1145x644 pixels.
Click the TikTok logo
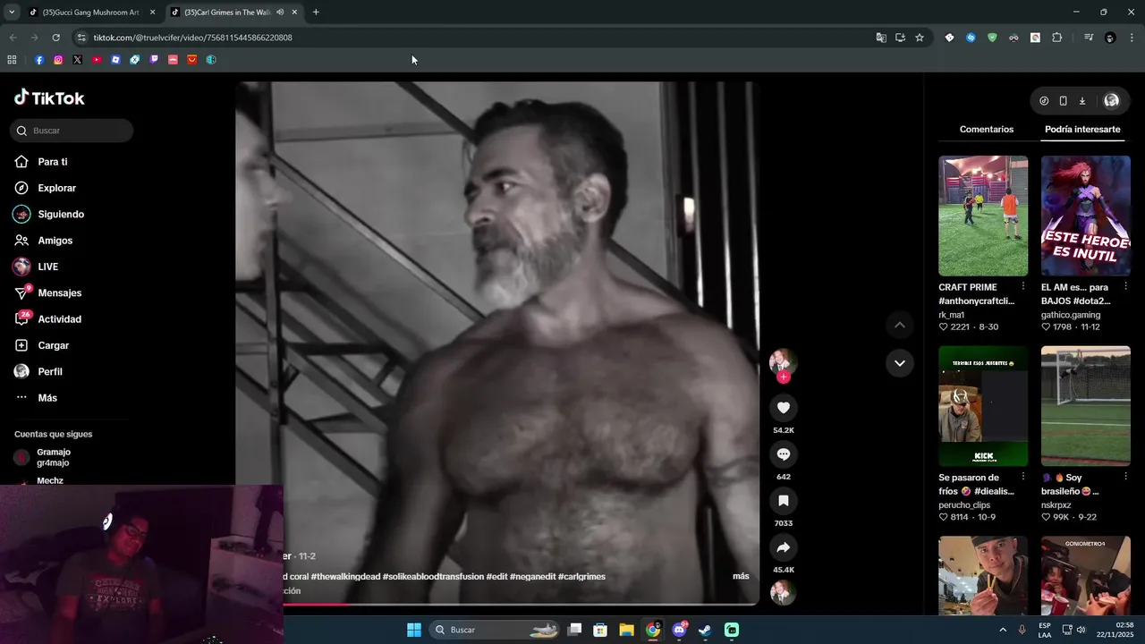coord(49,97)
